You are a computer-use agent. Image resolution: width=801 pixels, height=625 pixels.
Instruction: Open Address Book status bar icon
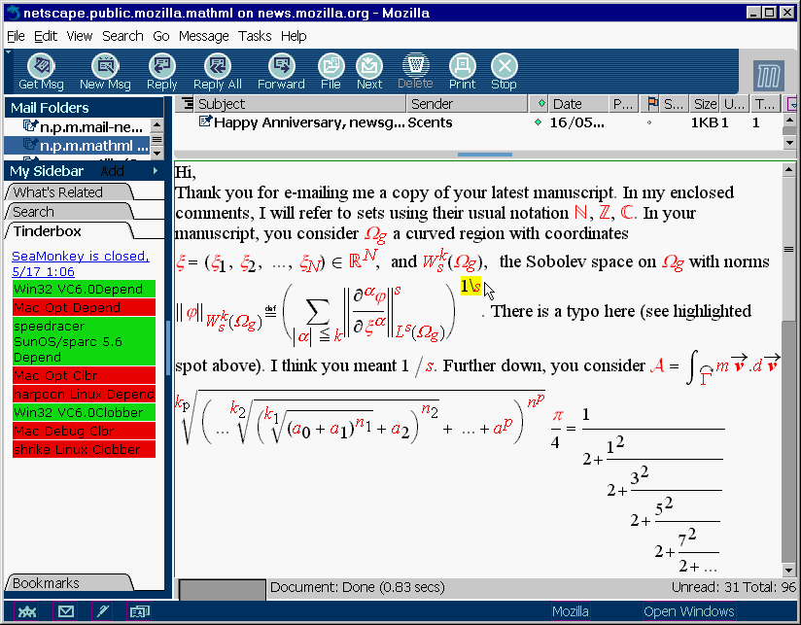pyautogui.click(x=139, y=611)
